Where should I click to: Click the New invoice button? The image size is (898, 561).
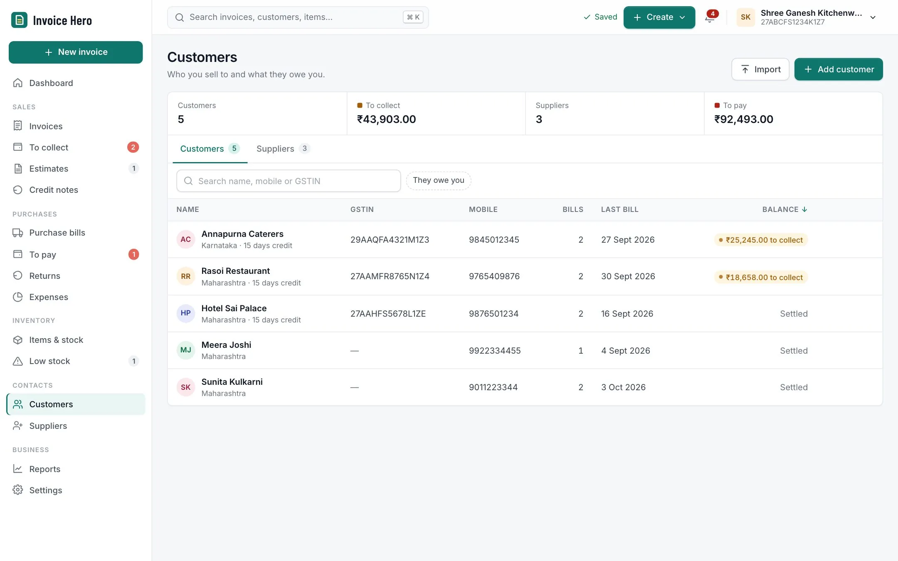tap(76, 52)
